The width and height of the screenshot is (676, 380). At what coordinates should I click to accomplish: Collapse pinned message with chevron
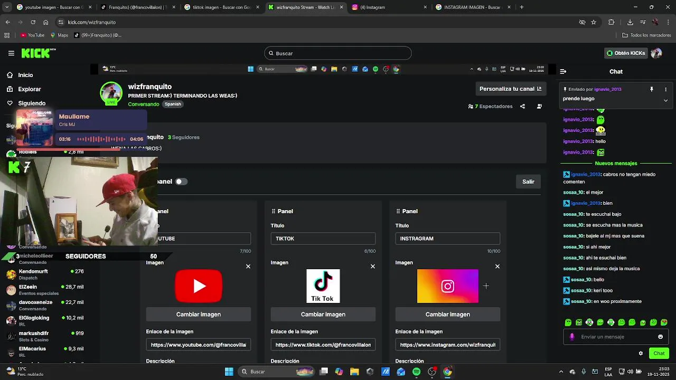pos(665,100)
